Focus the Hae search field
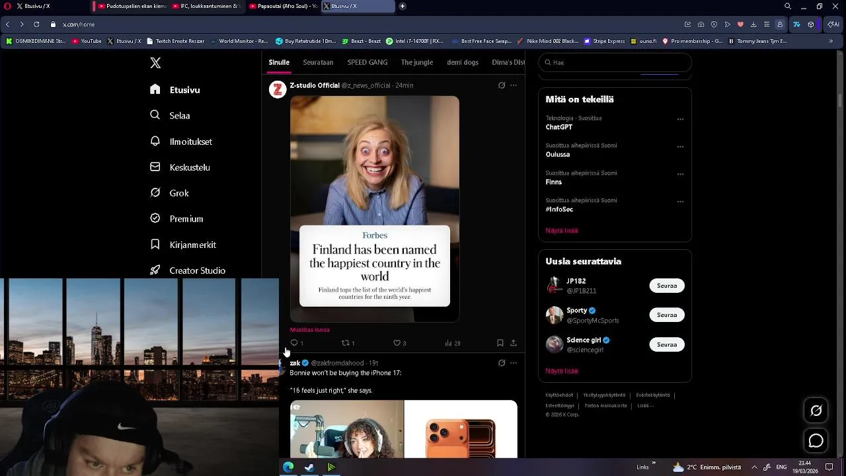The width and height of the screenshot is (846, 476). point(615,62)
